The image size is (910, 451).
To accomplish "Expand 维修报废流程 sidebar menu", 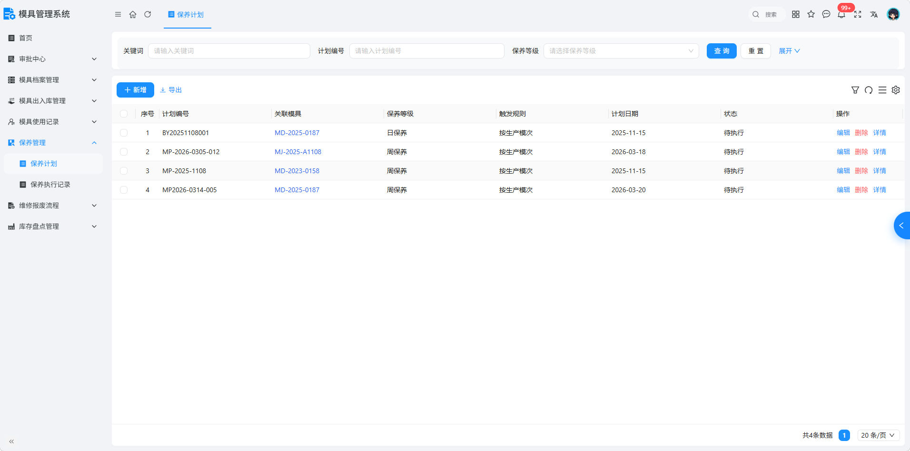I will (52, 206).
